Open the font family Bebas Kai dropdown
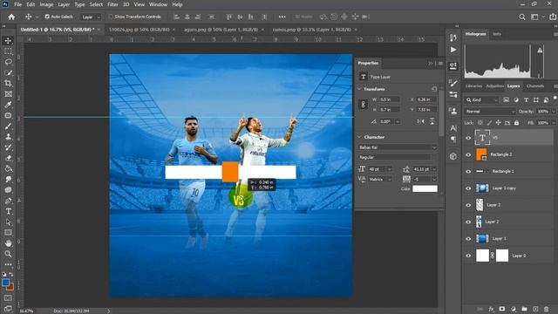558x314 pixels. (x=398, y=147)
